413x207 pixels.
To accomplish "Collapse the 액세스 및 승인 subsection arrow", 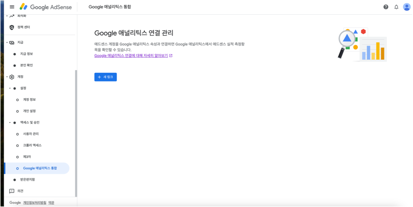I will (x=10, y=122).
